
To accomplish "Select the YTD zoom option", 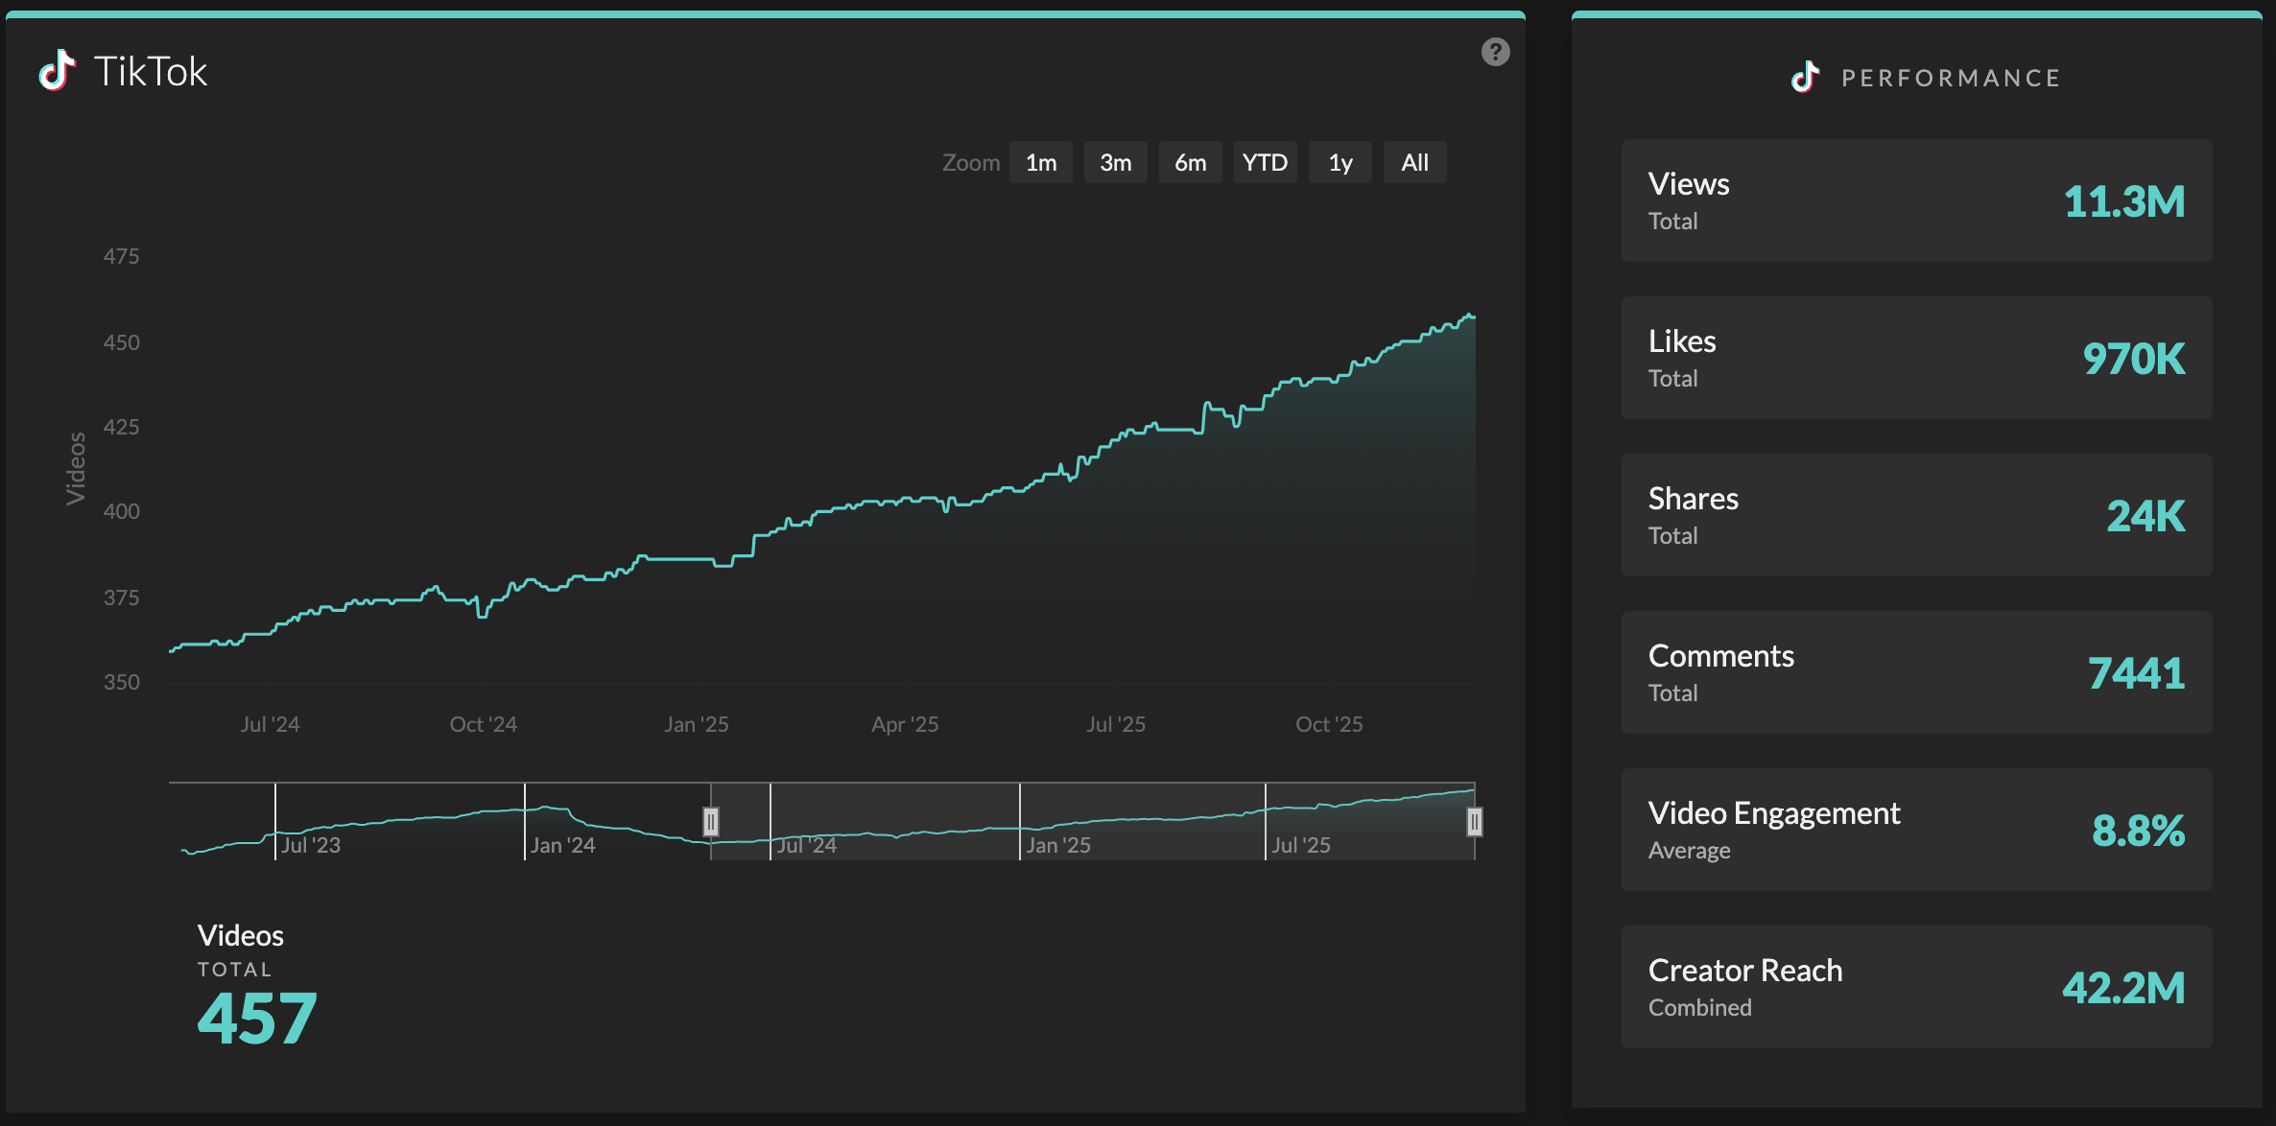I will 1265,162.
